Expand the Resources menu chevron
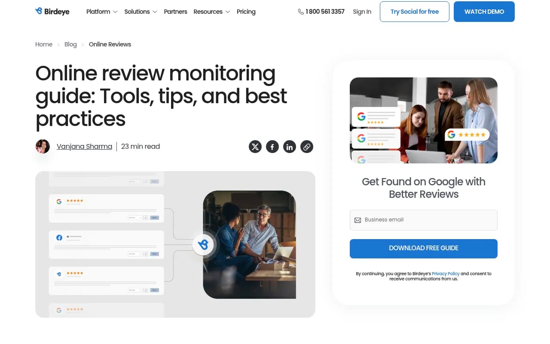The image size is (550, 344). pyautogui.click(x=228, y=12)
